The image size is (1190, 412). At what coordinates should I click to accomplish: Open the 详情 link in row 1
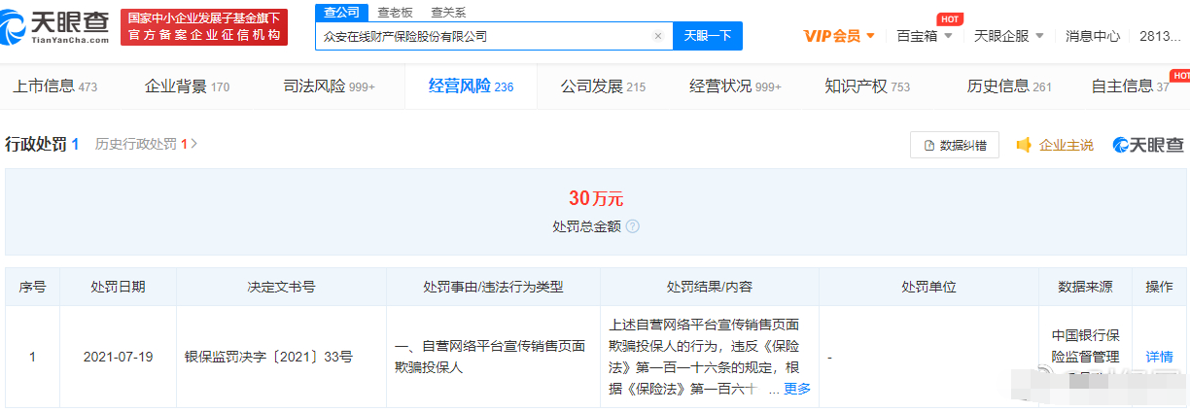(1160, 357)
